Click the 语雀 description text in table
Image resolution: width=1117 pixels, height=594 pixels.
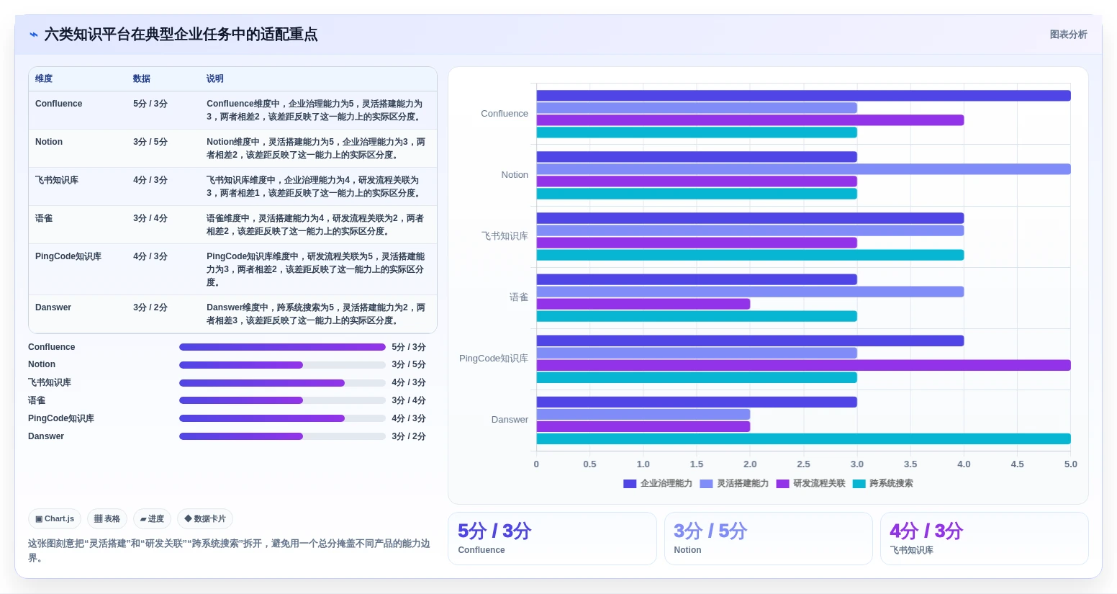coord(315,225)
